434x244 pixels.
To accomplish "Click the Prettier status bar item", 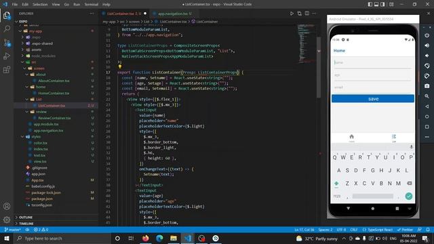I will point(405,230).
